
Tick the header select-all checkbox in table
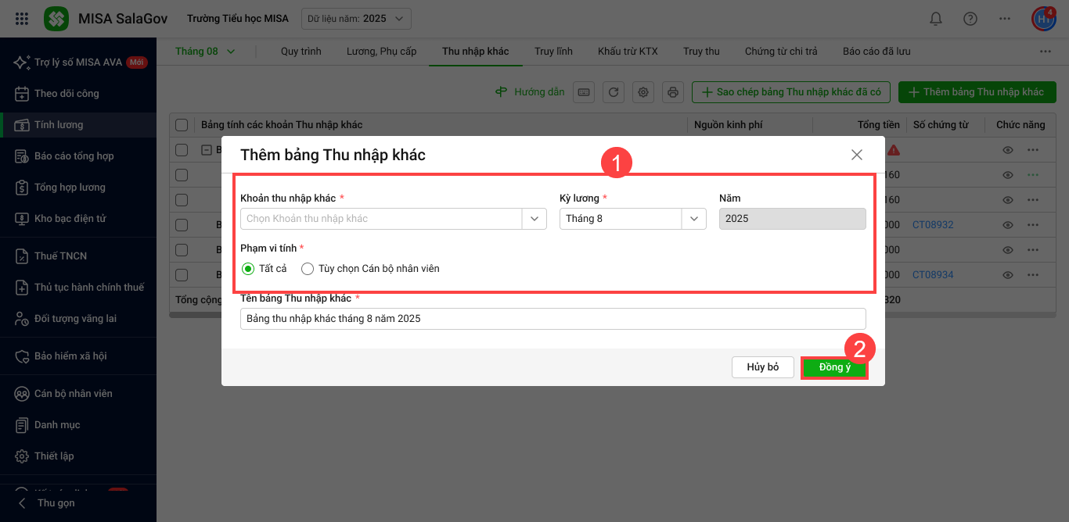[182, 125]
